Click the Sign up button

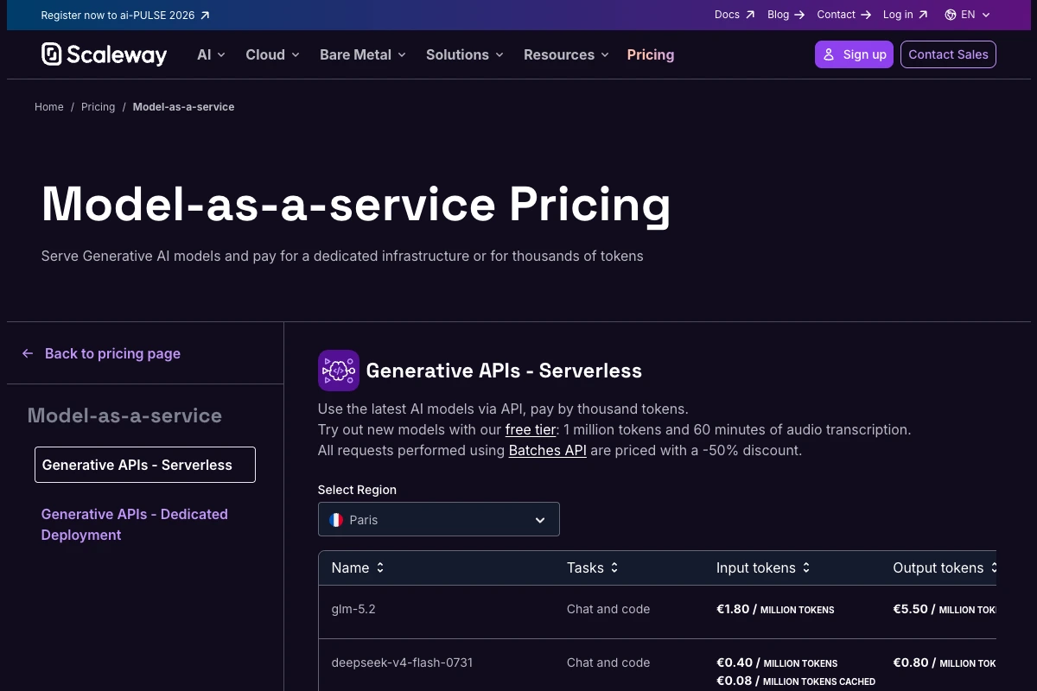pos(854,54)
